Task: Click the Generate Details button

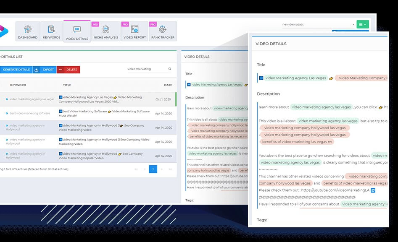Action: 16,70
